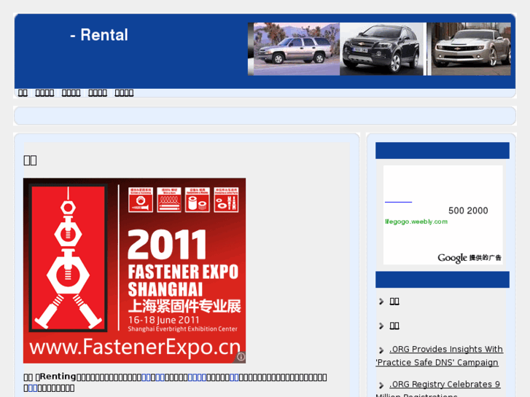Click the "Google 提供的广告" ads label
This screenshot has width=530, height=397.
(469, 258)
